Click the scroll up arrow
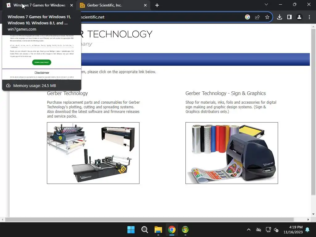 coord(313,27)
